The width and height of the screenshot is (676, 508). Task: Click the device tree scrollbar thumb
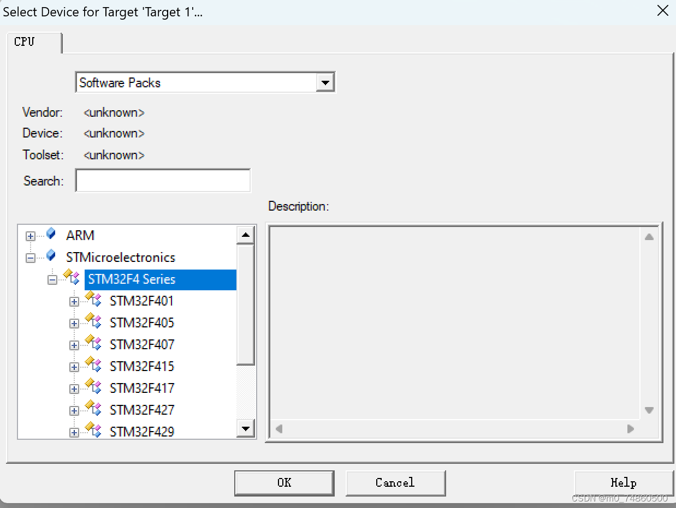pos(246,304)
